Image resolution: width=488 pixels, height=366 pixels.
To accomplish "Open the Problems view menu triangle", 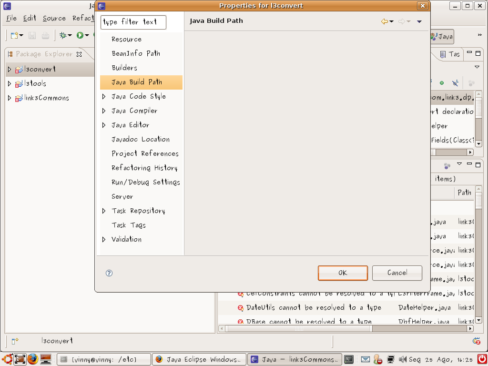I will pos(459,164).
